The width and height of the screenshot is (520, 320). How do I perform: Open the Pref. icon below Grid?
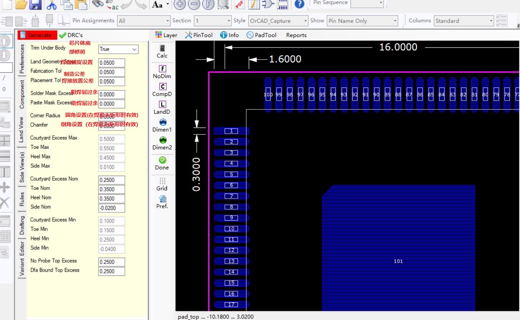coord(162,202)
